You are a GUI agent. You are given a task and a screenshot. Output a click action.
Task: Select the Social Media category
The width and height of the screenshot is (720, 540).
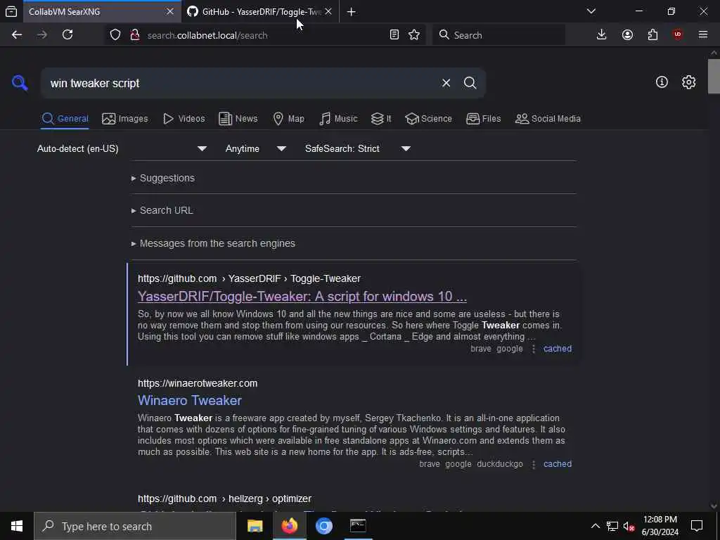coord(548,118)
